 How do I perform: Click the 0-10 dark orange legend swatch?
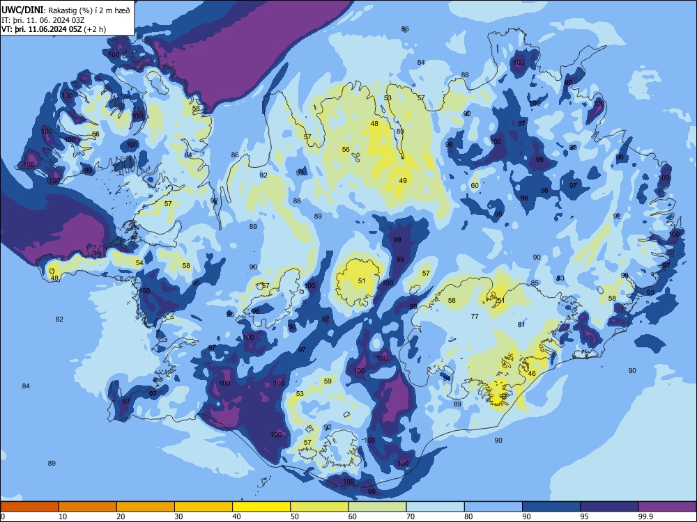(x=29, y=507)
